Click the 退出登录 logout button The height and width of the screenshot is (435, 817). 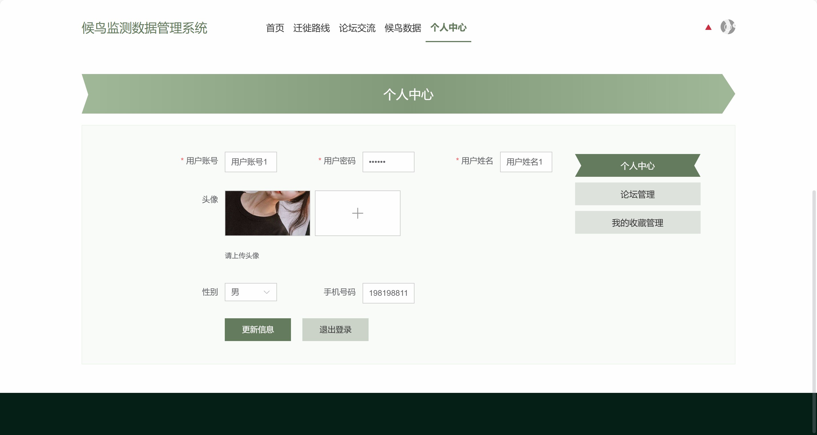335,330
